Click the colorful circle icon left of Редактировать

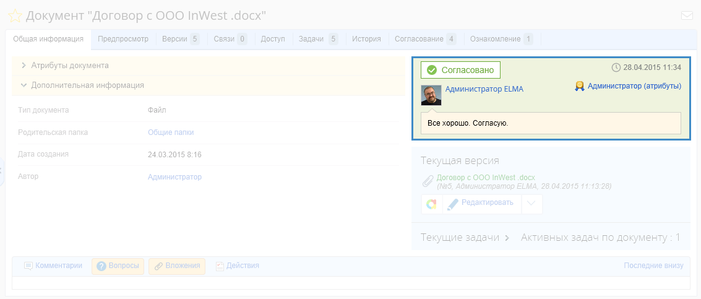[x=432, y=204]
